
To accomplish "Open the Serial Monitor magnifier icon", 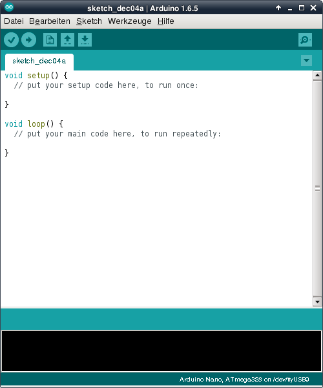I will tap(305, 40).
